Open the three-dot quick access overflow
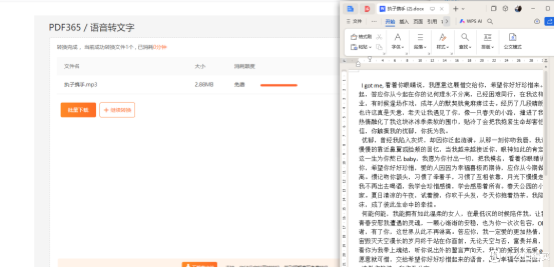 (374, 22)
